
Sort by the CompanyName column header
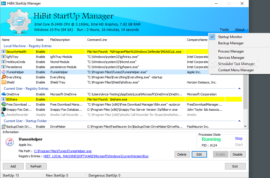click(x=197, y=40)
